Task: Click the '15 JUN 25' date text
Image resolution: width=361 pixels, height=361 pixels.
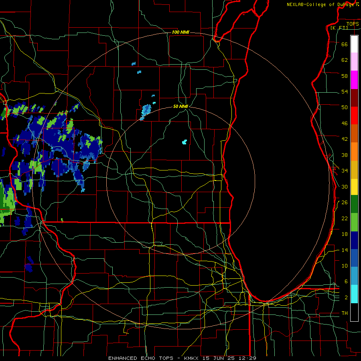Action: click(218, 358)
